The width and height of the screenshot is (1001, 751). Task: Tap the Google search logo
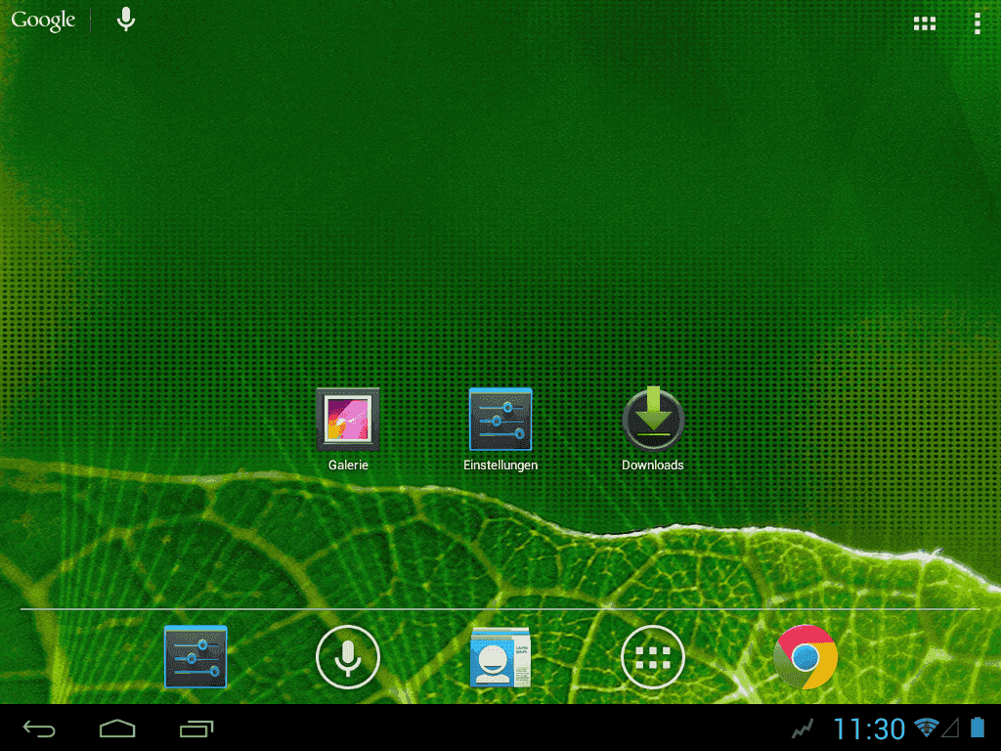tap(43, 21)
